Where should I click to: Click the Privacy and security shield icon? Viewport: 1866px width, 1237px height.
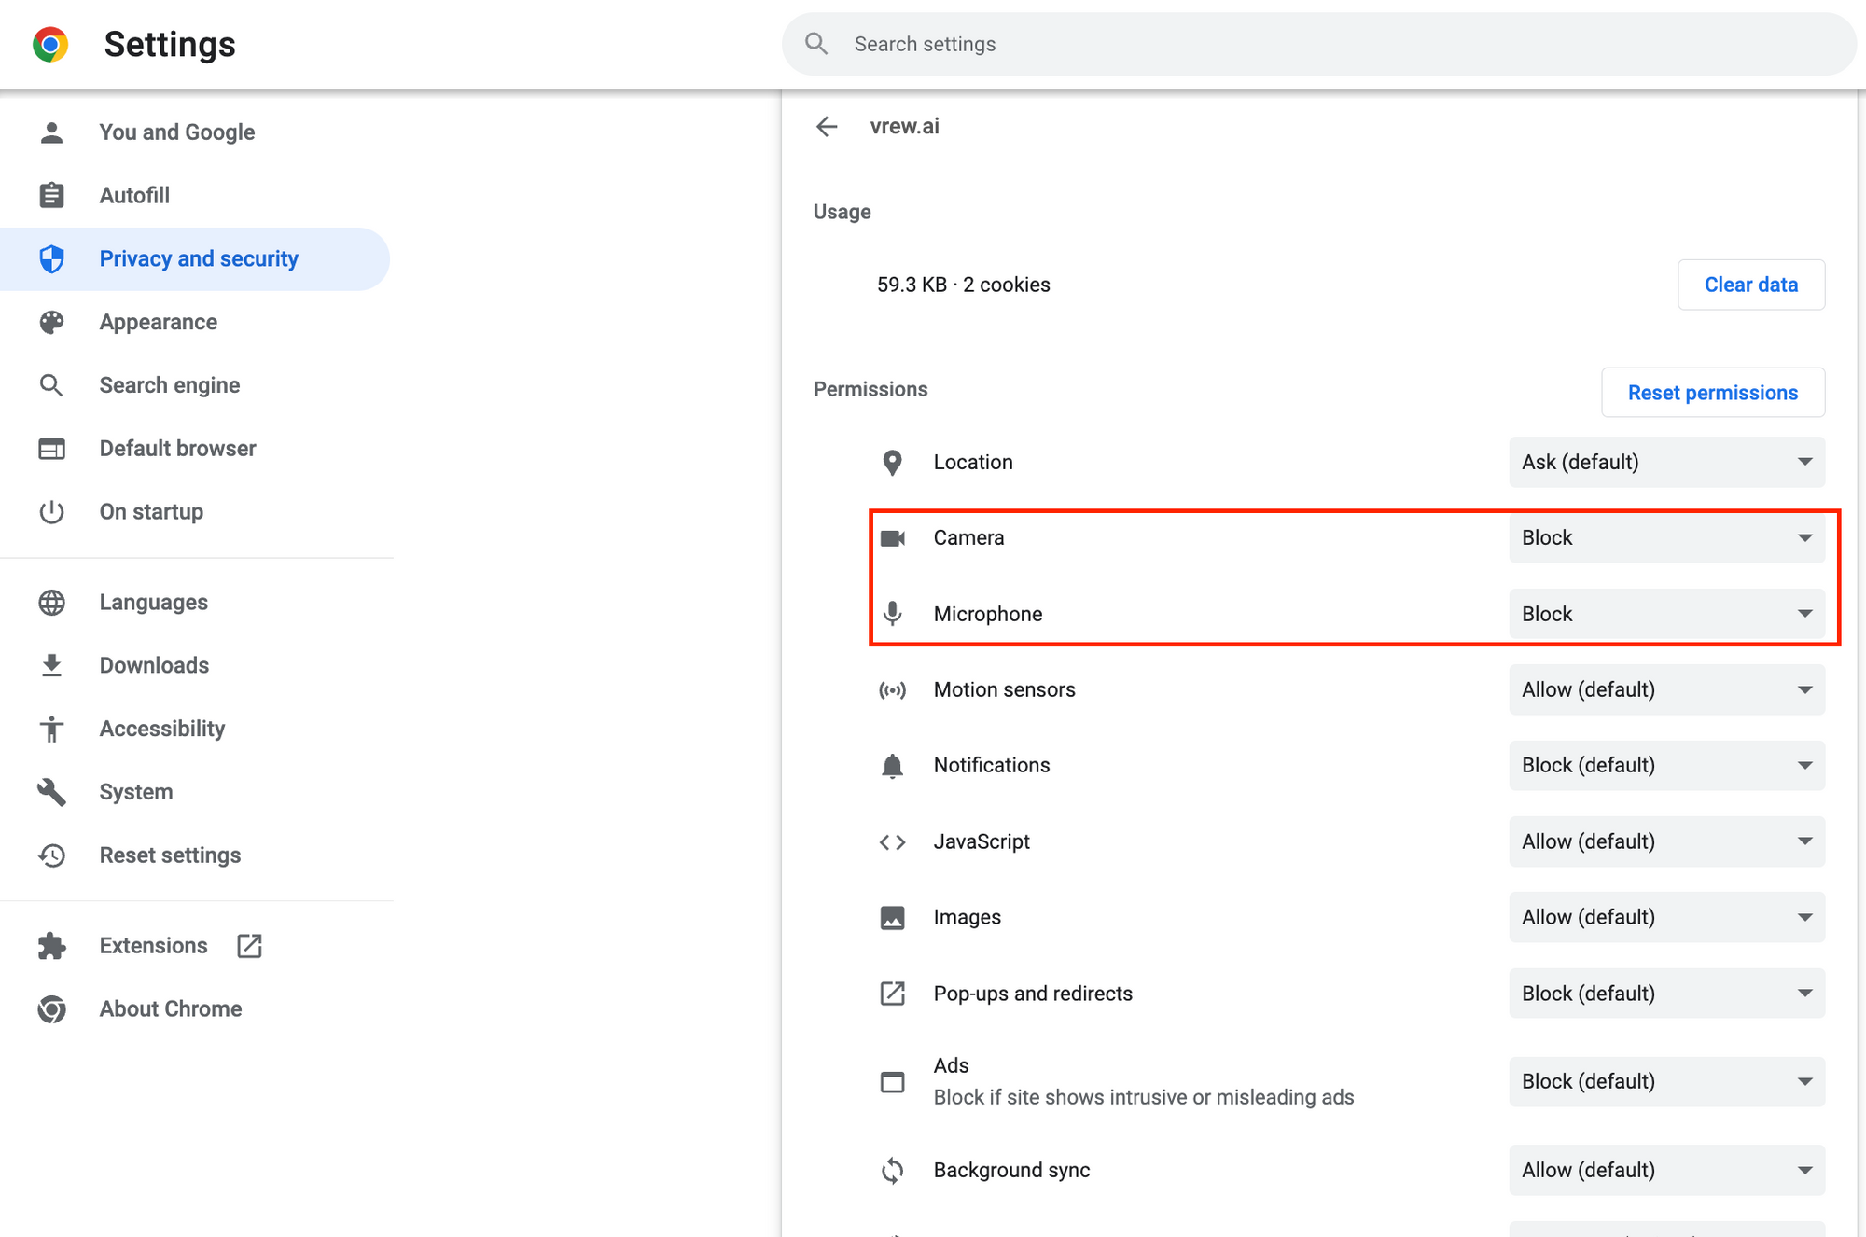[x=52, y=258]
